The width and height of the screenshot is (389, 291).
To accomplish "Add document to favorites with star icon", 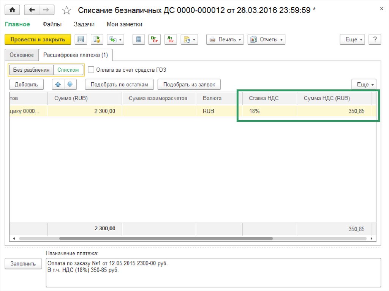I will (66, 10).
